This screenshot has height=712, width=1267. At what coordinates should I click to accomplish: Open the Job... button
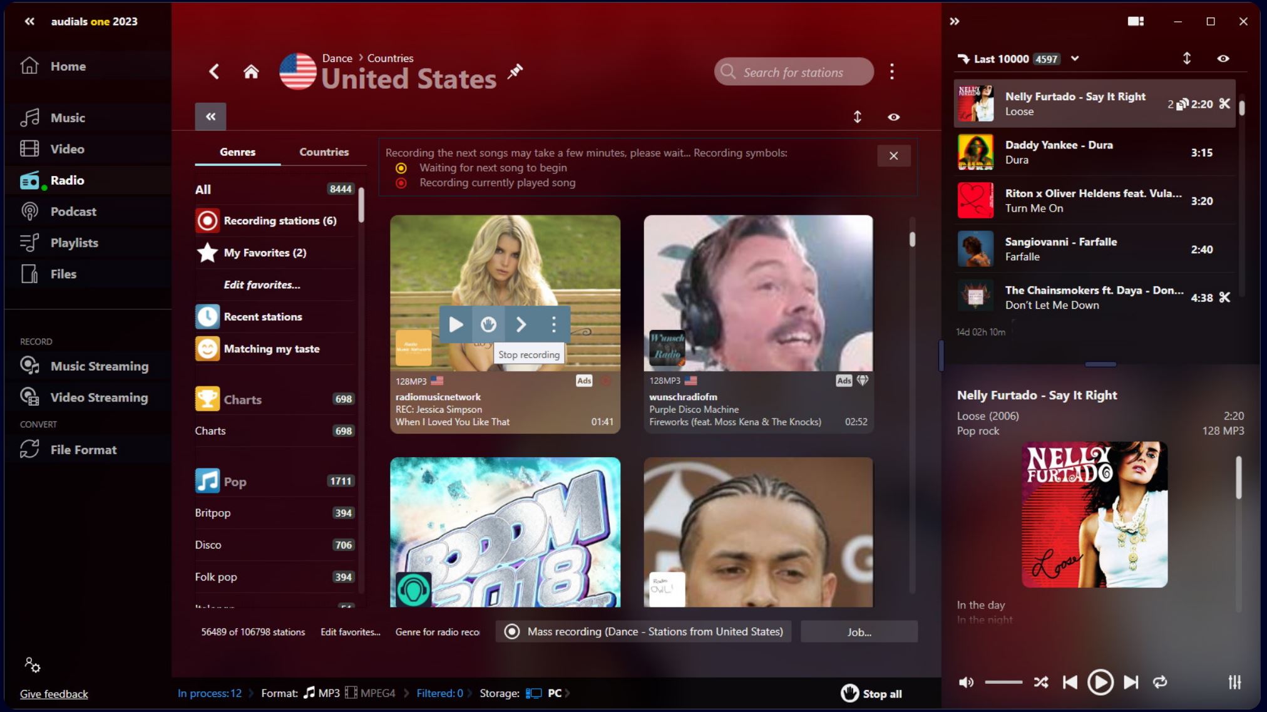tap(859, 631)
